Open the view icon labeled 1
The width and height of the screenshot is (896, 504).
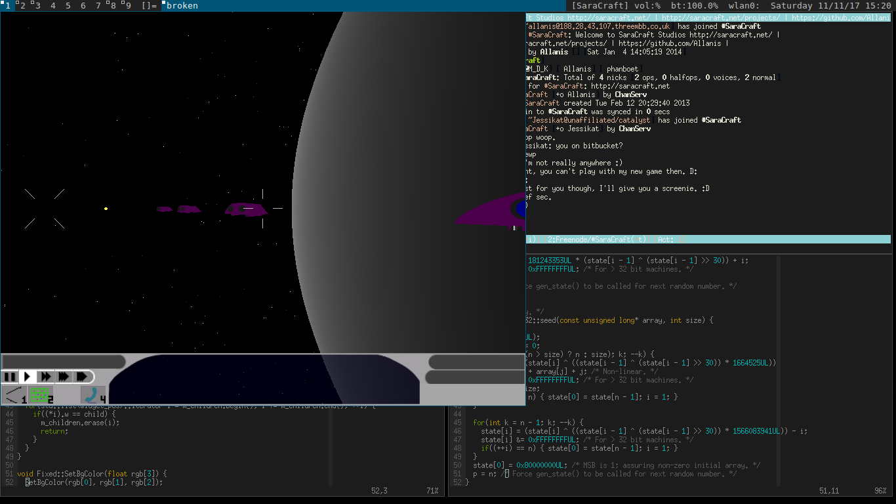click(x=13, y=394)
